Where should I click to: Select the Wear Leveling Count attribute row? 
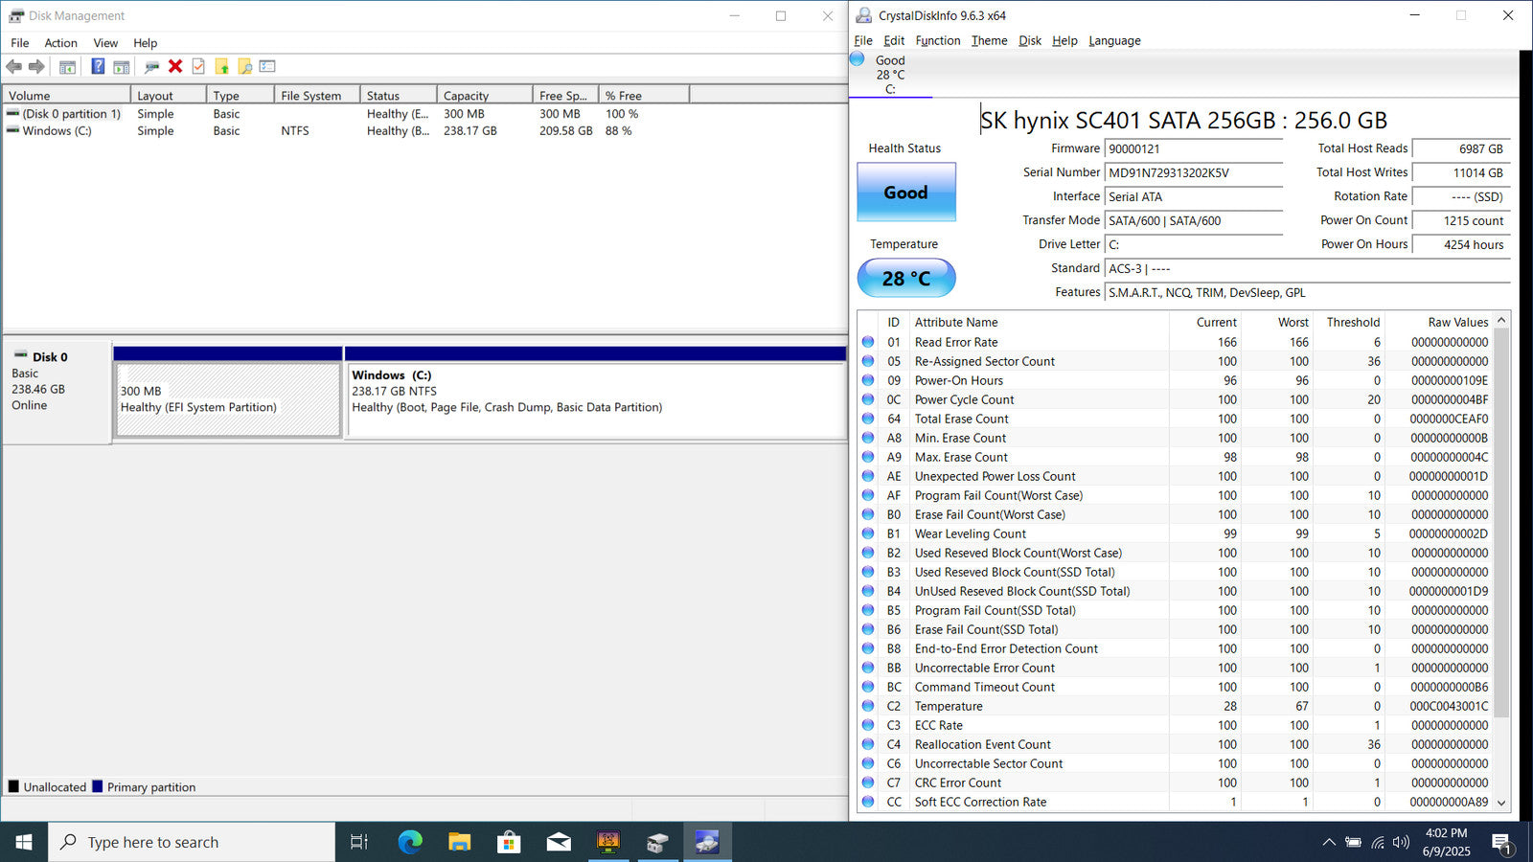point(1175,533)
